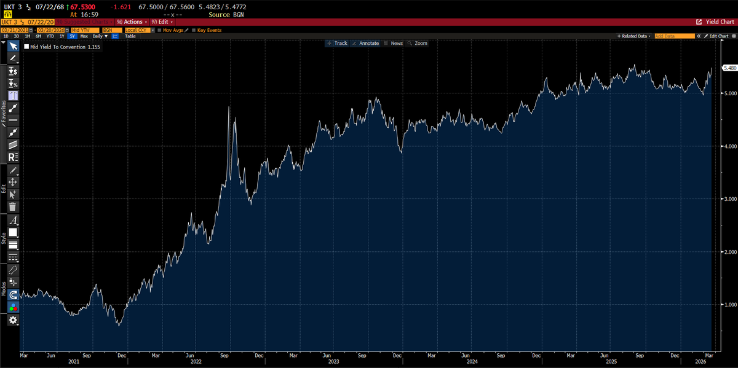Open the R regression tool
The image size is (738, 368).
point(13,156)
